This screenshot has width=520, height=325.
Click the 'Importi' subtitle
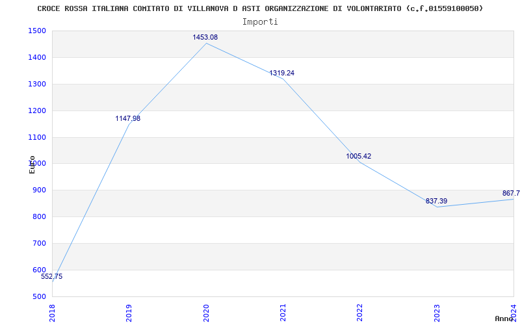tap(260, 22)
